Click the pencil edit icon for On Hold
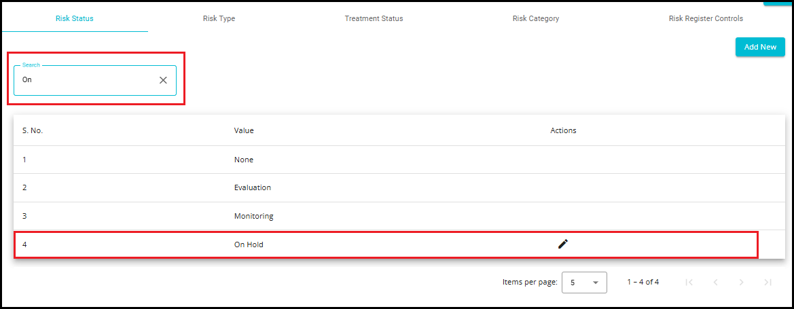 562,244
